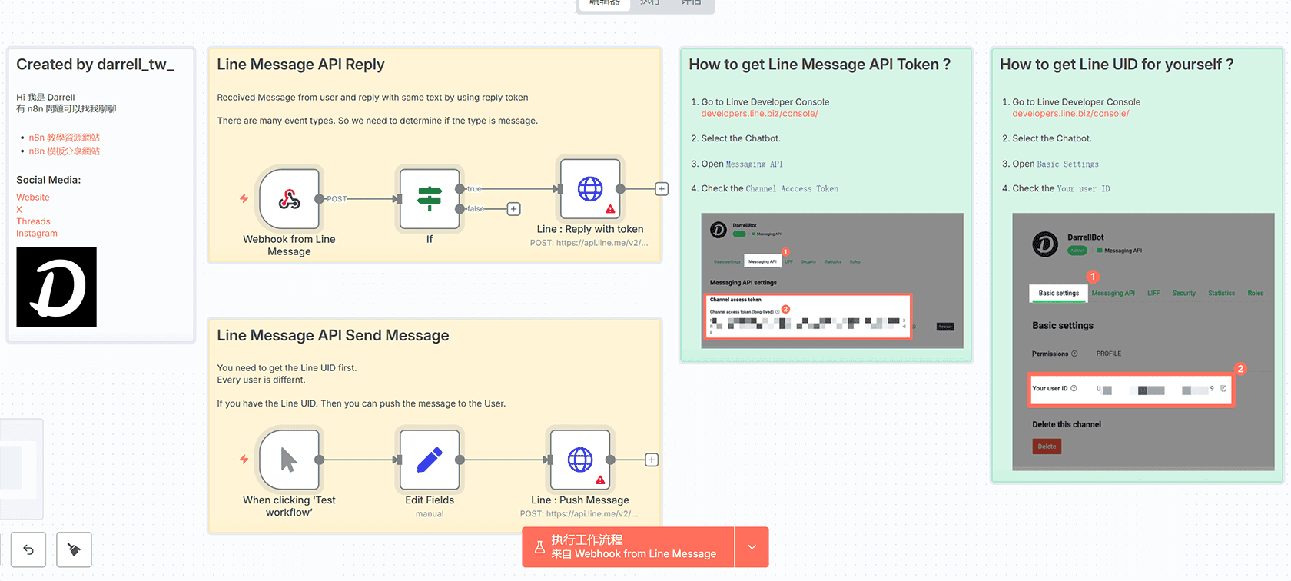Click the undo arrow button
The image size is (1291, 581).
coord(28,549)
